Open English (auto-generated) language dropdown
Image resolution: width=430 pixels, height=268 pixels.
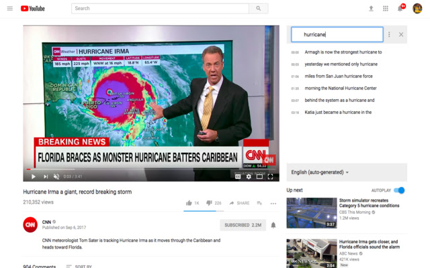pyautogui.click(x=320, y=172)
